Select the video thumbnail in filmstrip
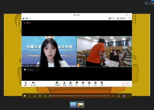154x110 pixels. pos(81,104)
